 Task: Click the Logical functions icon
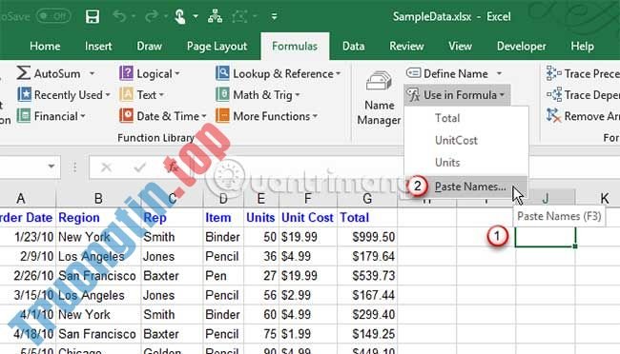point(126,73)
